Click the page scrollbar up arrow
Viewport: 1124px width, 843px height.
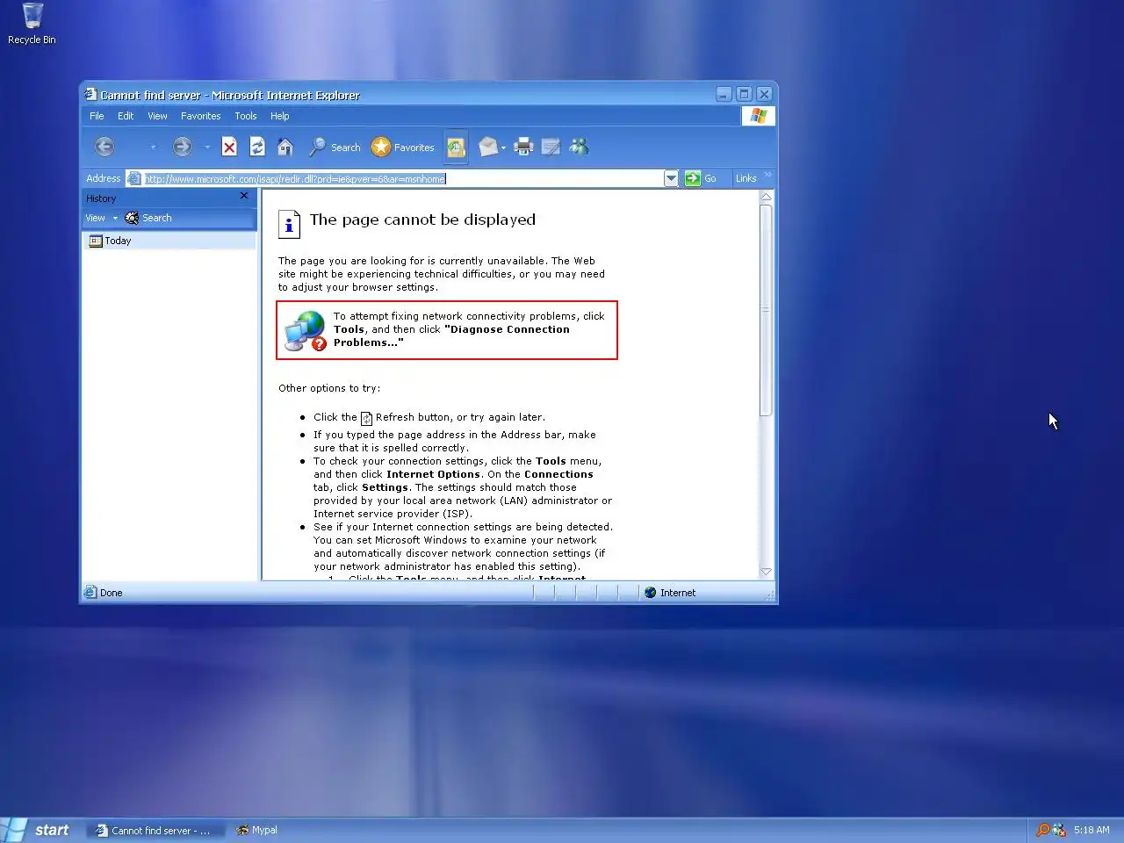pos(766,198)
